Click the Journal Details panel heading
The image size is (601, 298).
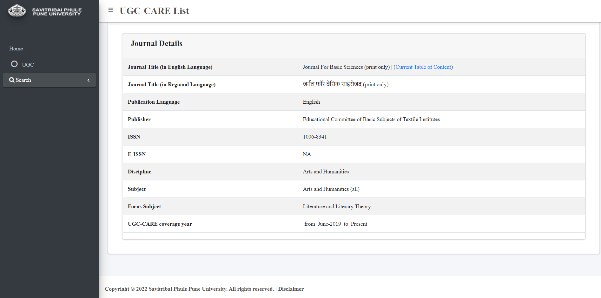point(156,43)
